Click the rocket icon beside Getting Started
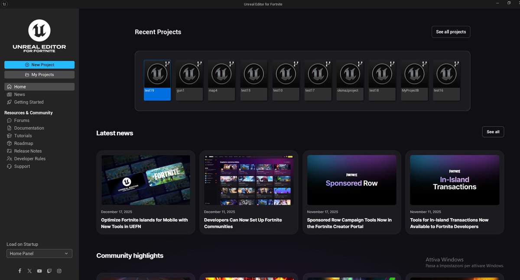Image resolution: width=520 pixels, height=280 pixels. (x=10, y=102)
